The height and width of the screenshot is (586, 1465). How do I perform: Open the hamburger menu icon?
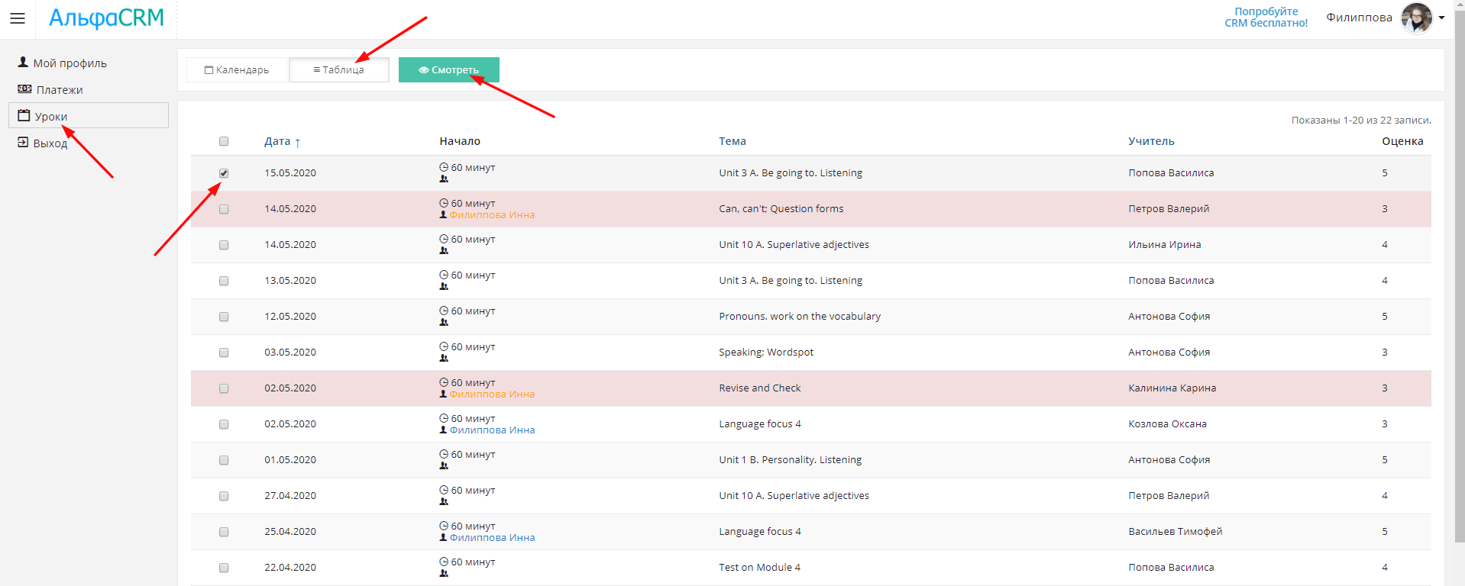coord(18,18)
